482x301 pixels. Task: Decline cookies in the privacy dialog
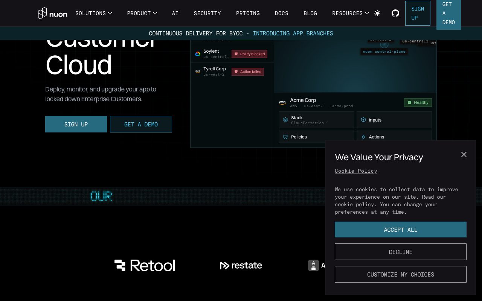401,252
